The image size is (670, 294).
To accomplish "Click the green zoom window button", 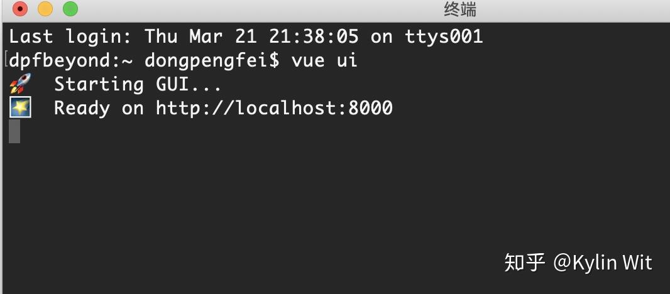I will click(70, 9).
